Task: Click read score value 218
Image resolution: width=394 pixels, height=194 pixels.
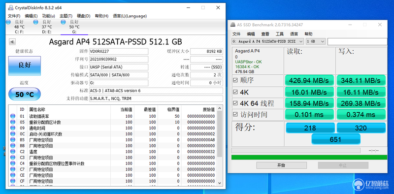Action: [310, 128]
